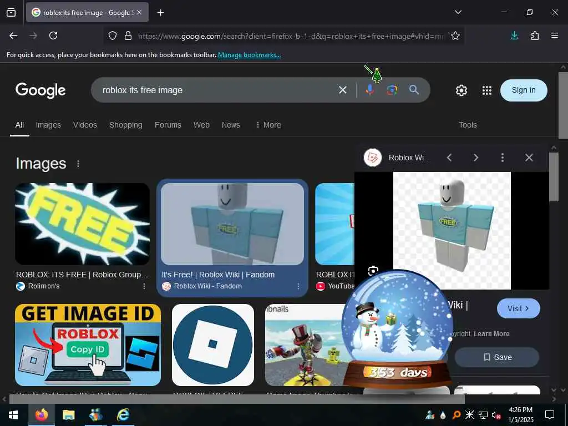Click the preview panel vertical scrollbar
The image size is (568, 426).
[x=554, y=177]
